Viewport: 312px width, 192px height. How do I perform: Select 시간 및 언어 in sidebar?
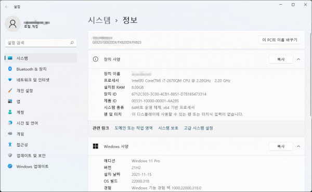(x=41, y=123)
